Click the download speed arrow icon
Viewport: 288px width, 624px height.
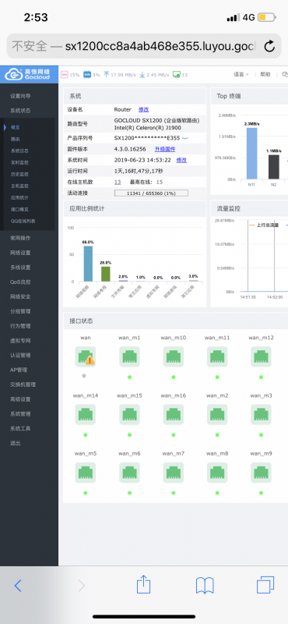tap(142, 74)
